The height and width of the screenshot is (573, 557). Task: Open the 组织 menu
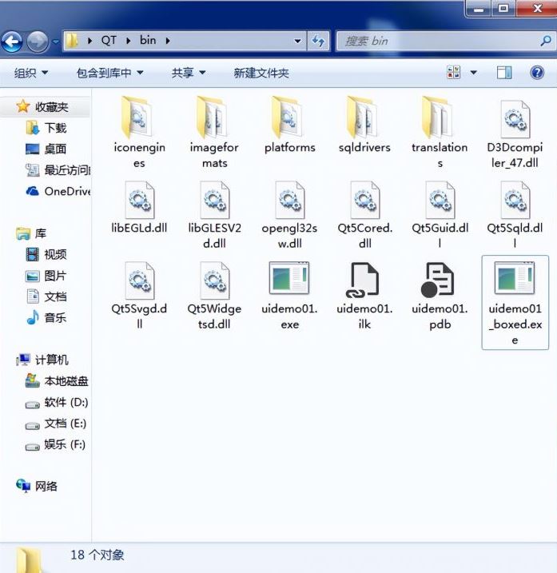[x=31, y=73]
